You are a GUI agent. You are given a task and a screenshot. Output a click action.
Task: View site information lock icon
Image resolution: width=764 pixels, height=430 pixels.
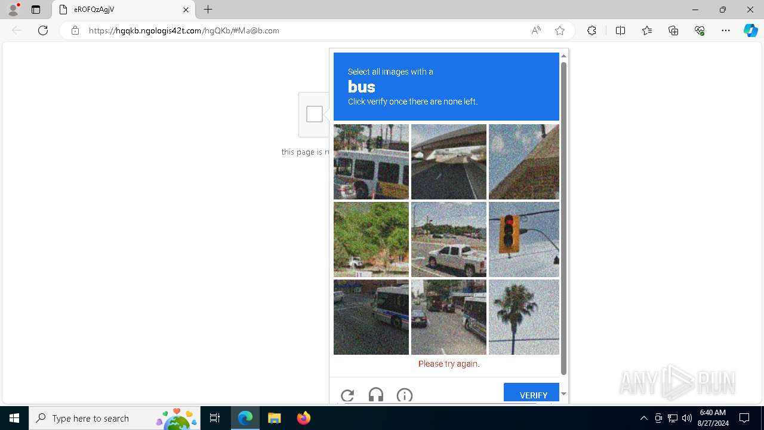(x=75, y=30)
